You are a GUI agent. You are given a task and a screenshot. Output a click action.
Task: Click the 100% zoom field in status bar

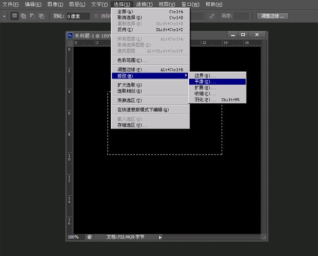click(74, 237)
